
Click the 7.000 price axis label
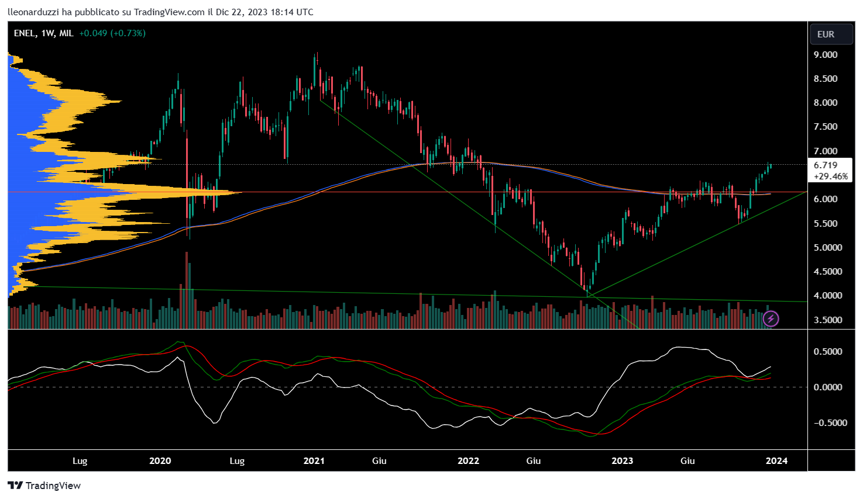coord(826,151)
